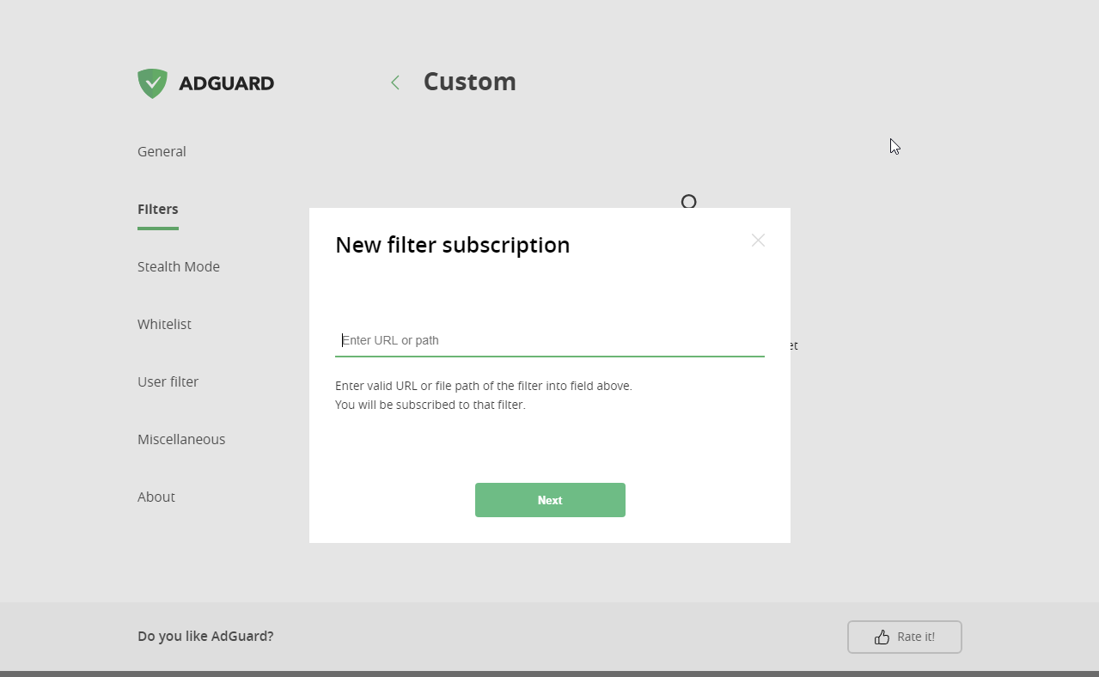Screen dimensions: 1099x677
Task: Open the User filter section
Action: tap(168, 381)
